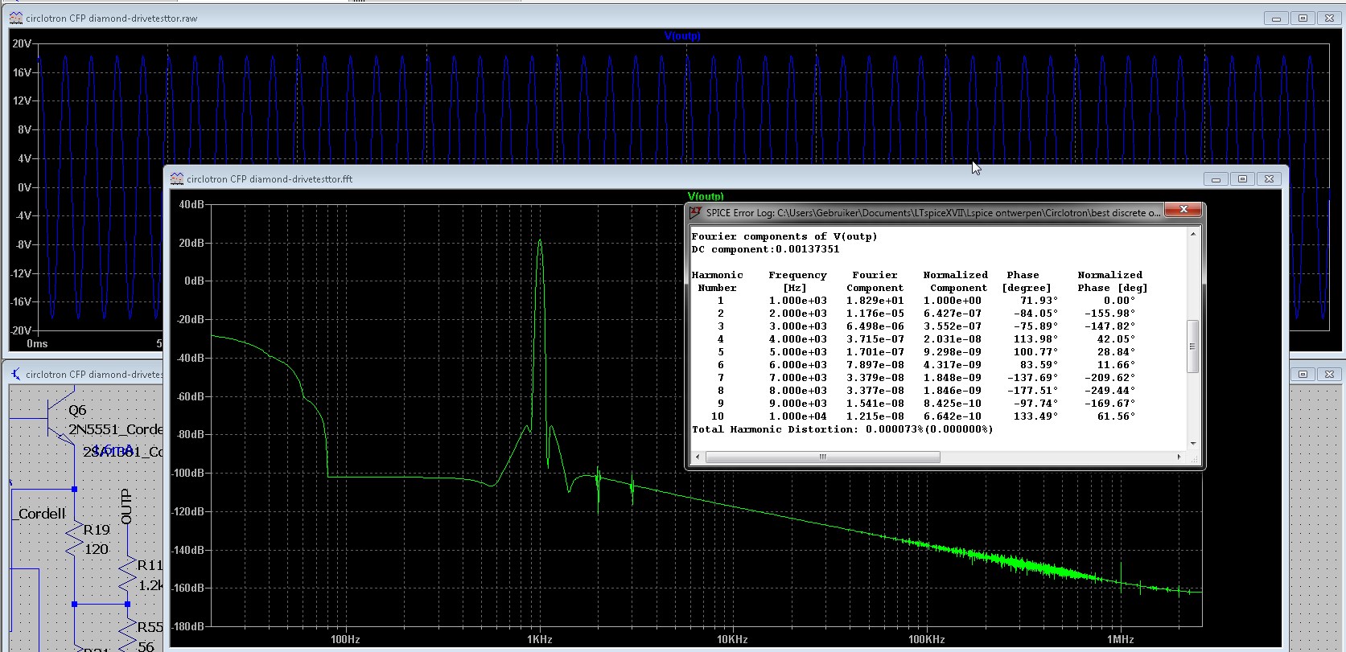Minimize the diamond-drivetesttor.raw window
1346x652 pixels.
pyautogui.click(x=1276, y=18)
